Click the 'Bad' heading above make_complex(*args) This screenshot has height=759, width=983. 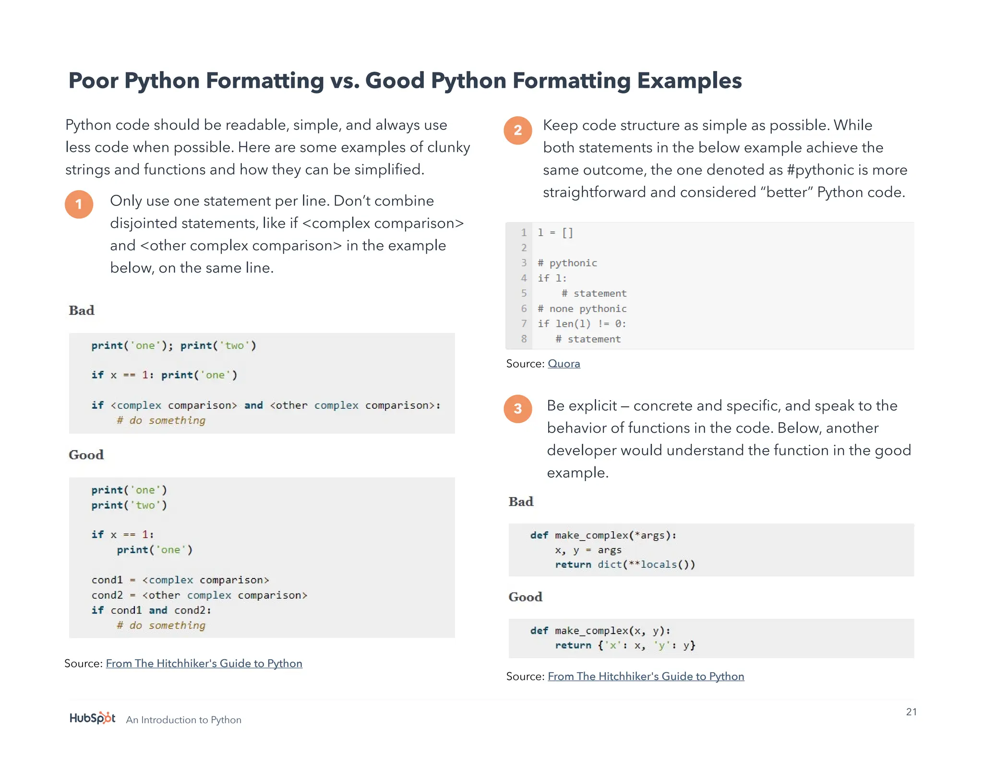point(521,502)
